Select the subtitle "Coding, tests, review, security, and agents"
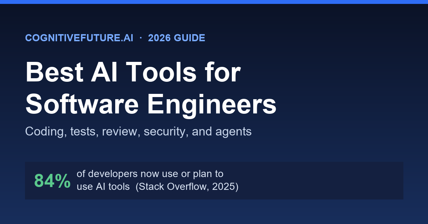This screenshot has width=428, height=224. click(x=138, y=132)
